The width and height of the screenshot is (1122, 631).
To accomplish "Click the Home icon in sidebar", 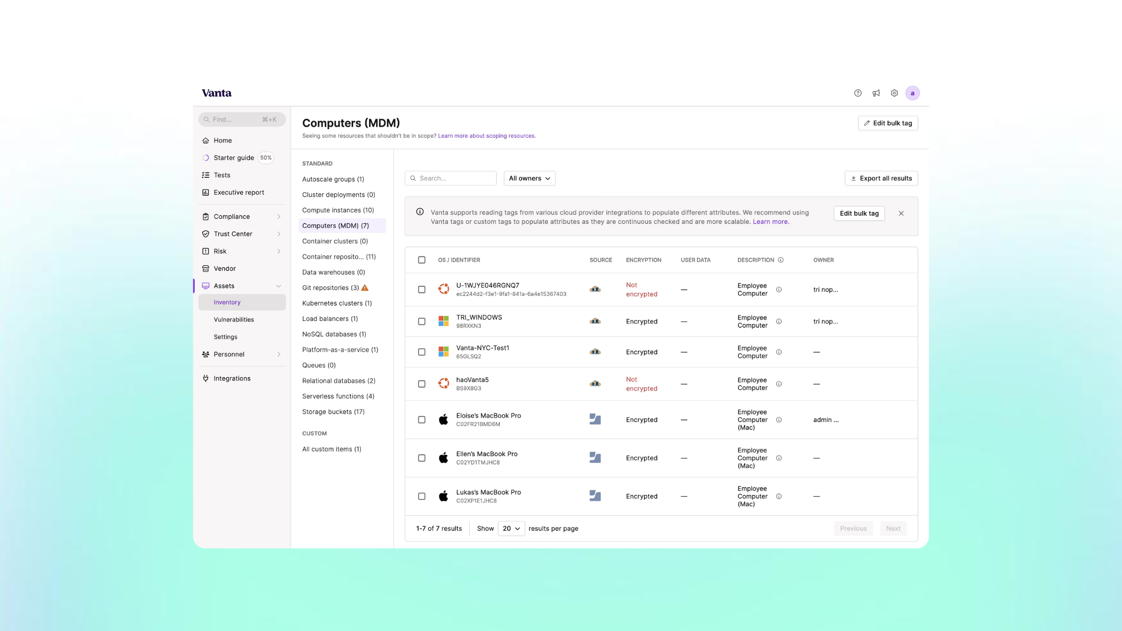I will pos(205,141).
